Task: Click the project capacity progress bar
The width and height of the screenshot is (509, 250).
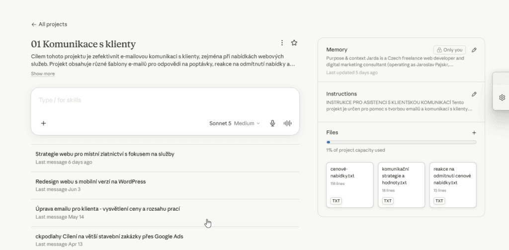Action: pos(401,142)
